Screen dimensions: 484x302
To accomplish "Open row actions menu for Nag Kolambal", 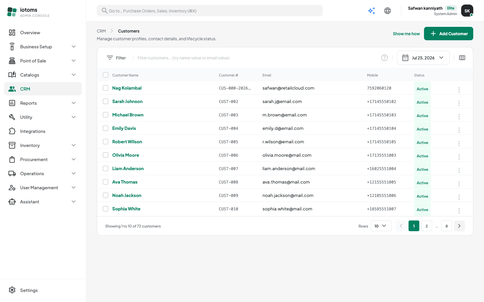I will (x=459, y=90).
